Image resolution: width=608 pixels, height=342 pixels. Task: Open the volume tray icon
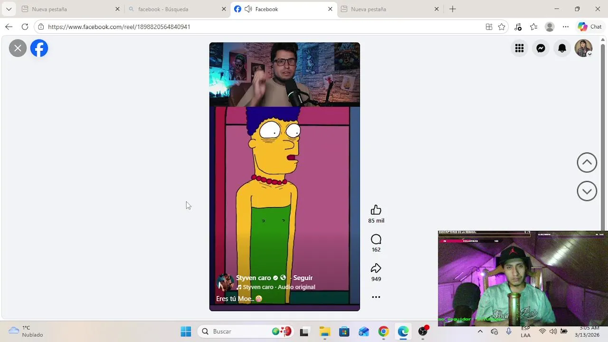(x=553, y=332)
